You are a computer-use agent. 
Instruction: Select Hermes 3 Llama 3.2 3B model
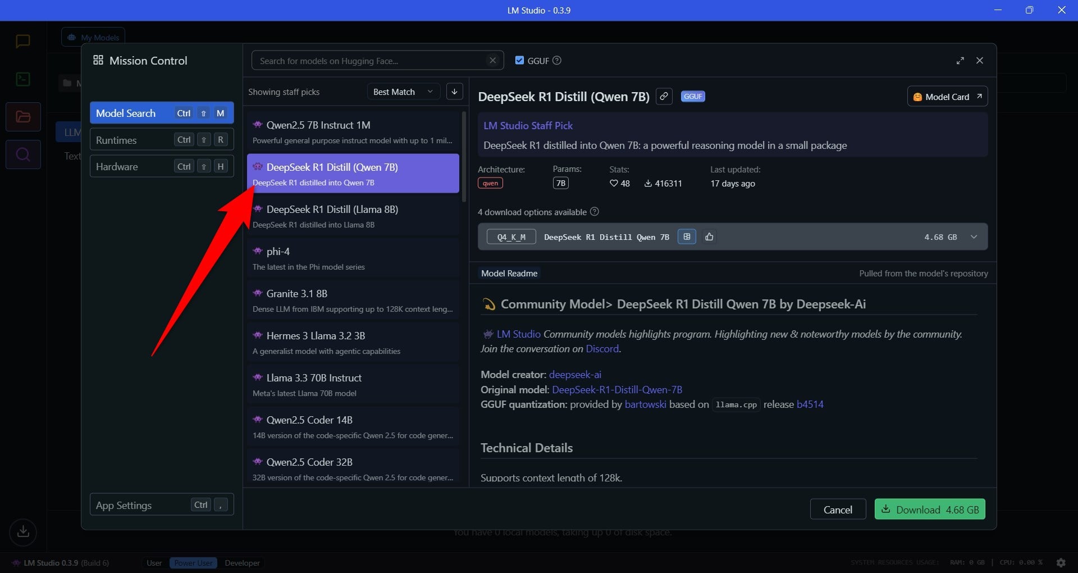[x=353, y=343]
